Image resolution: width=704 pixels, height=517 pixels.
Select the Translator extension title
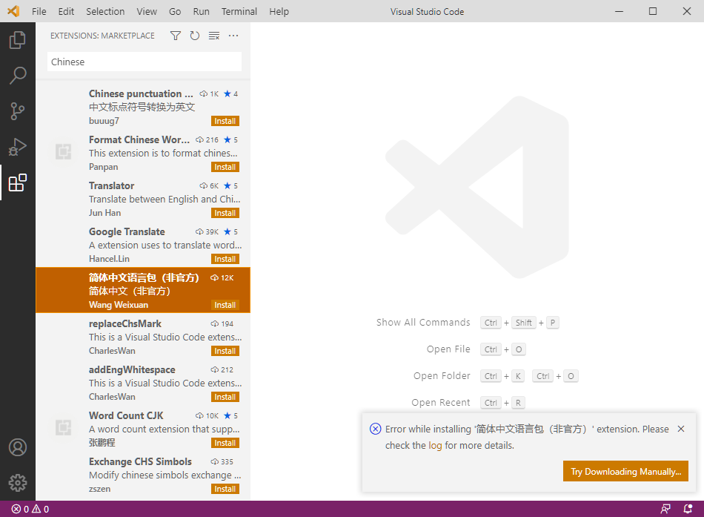111,185
